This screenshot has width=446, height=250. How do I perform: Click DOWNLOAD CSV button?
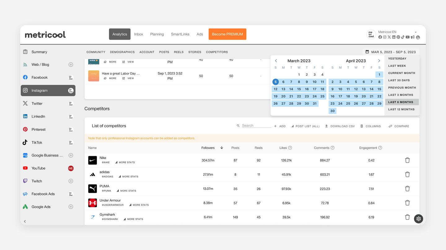point(340,126)
